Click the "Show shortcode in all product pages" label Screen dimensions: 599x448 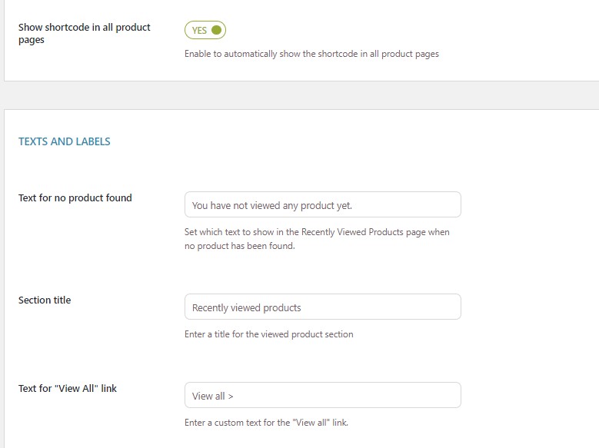click(84, 27)
